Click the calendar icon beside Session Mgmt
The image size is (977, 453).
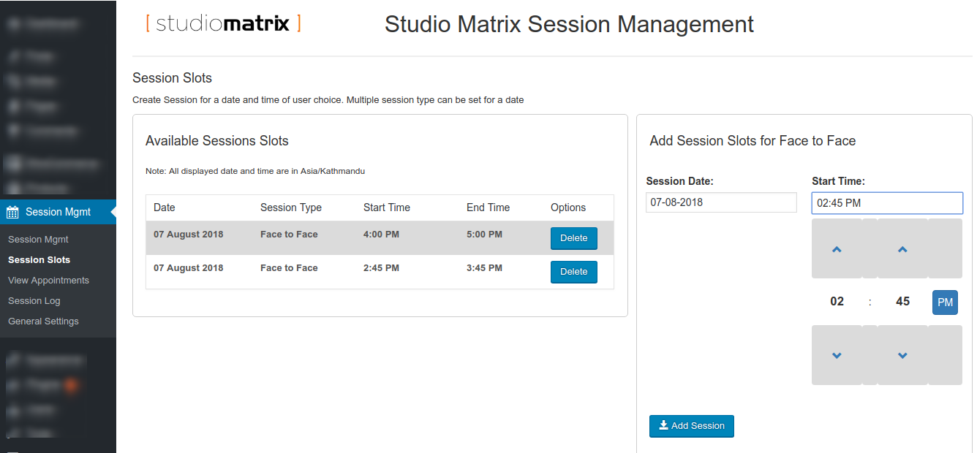point(12,213)
